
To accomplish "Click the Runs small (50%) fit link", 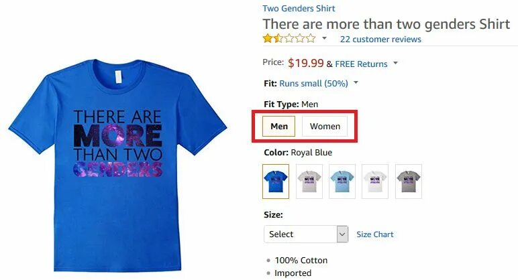I will 313,84.
